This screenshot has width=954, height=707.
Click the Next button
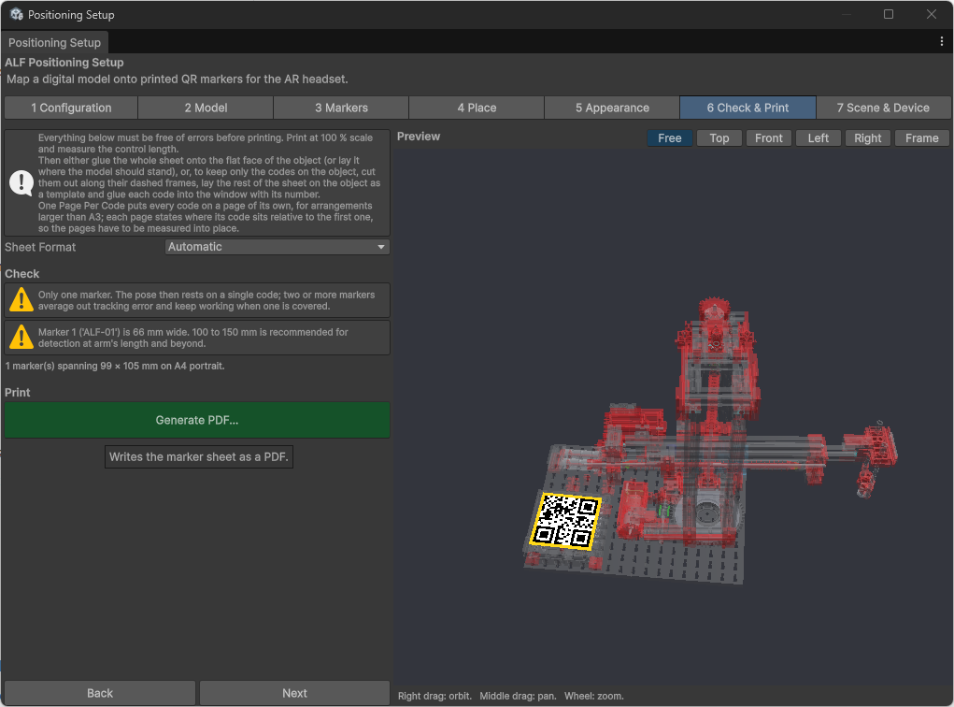pyautogui.click(x=294, y=693)
